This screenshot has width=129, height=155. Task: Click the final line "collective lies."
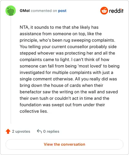pos(34,111)
